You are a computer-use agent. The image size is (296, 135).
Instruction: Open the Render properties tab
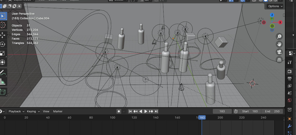[289, 71]
